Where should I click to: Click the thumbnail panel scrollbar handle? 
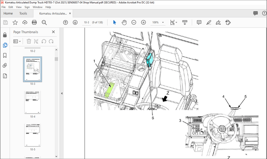point(56,59)
